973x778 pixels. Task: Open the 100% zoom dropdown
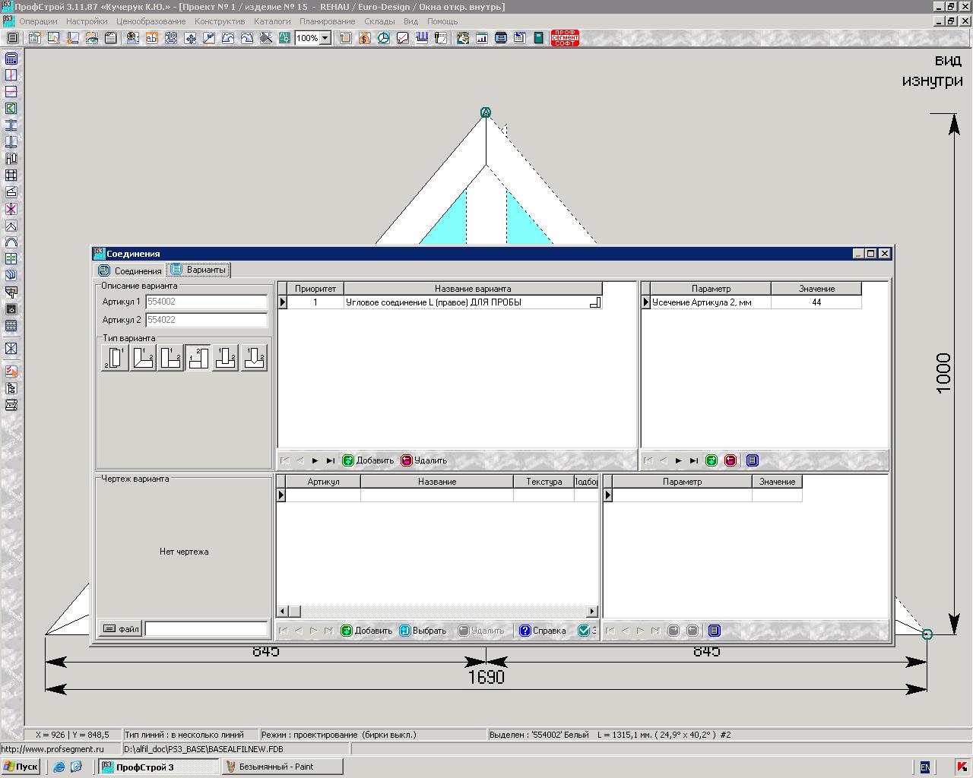[x=325, y=38]
